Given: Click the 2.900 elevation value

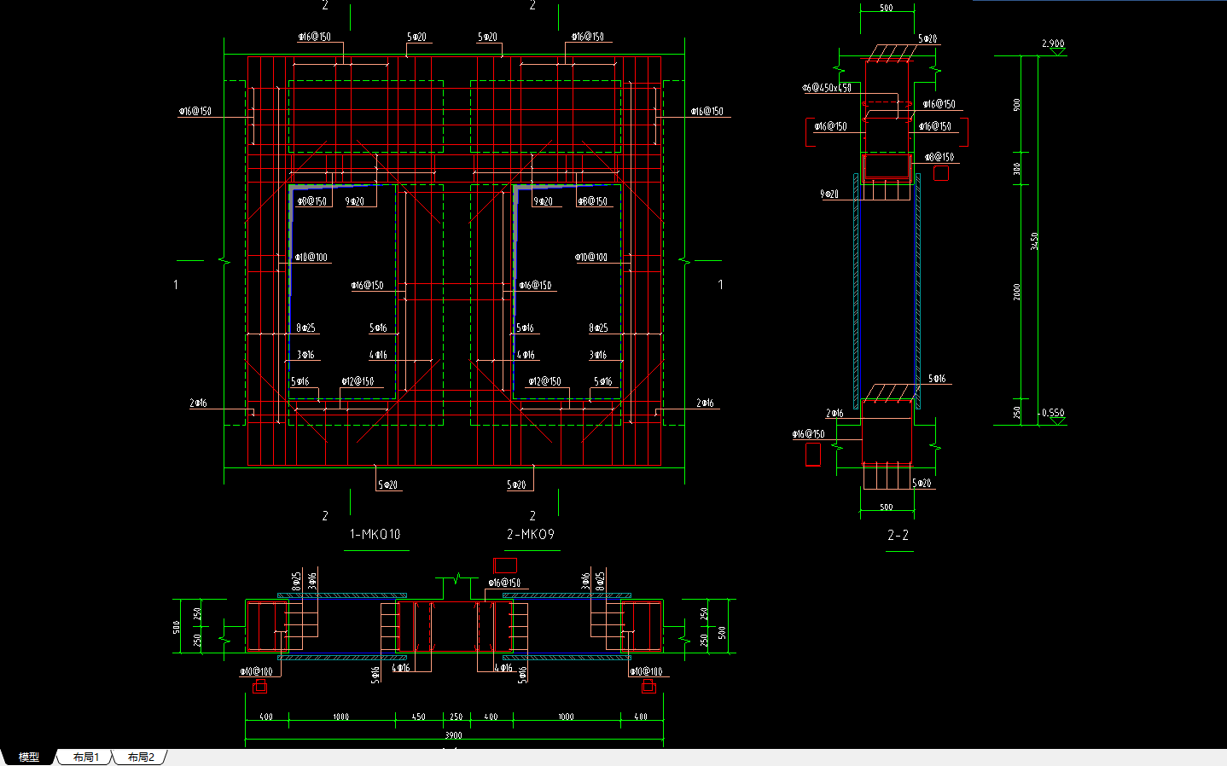Looking at the screenshot, I should point(1053,44).
